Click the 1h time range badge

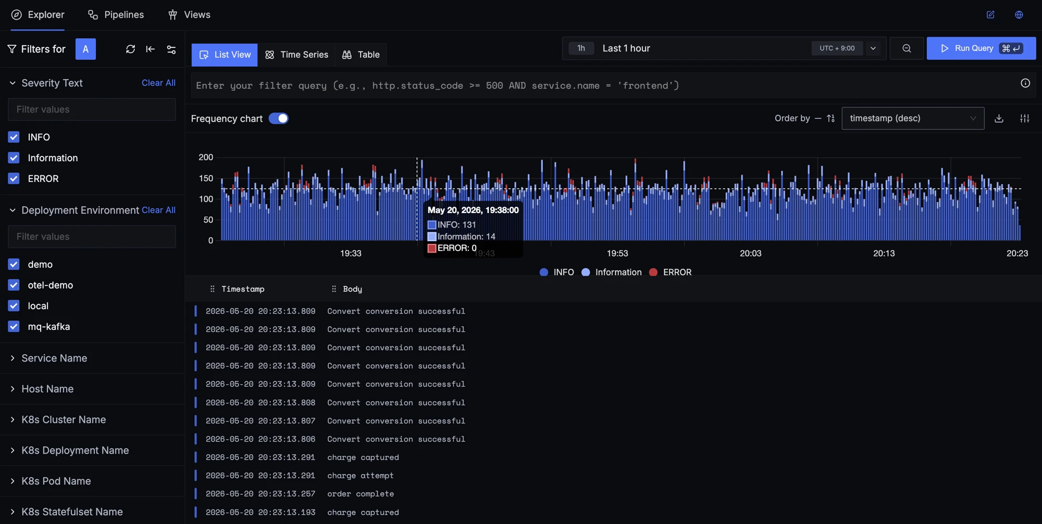tap(581, 48)
